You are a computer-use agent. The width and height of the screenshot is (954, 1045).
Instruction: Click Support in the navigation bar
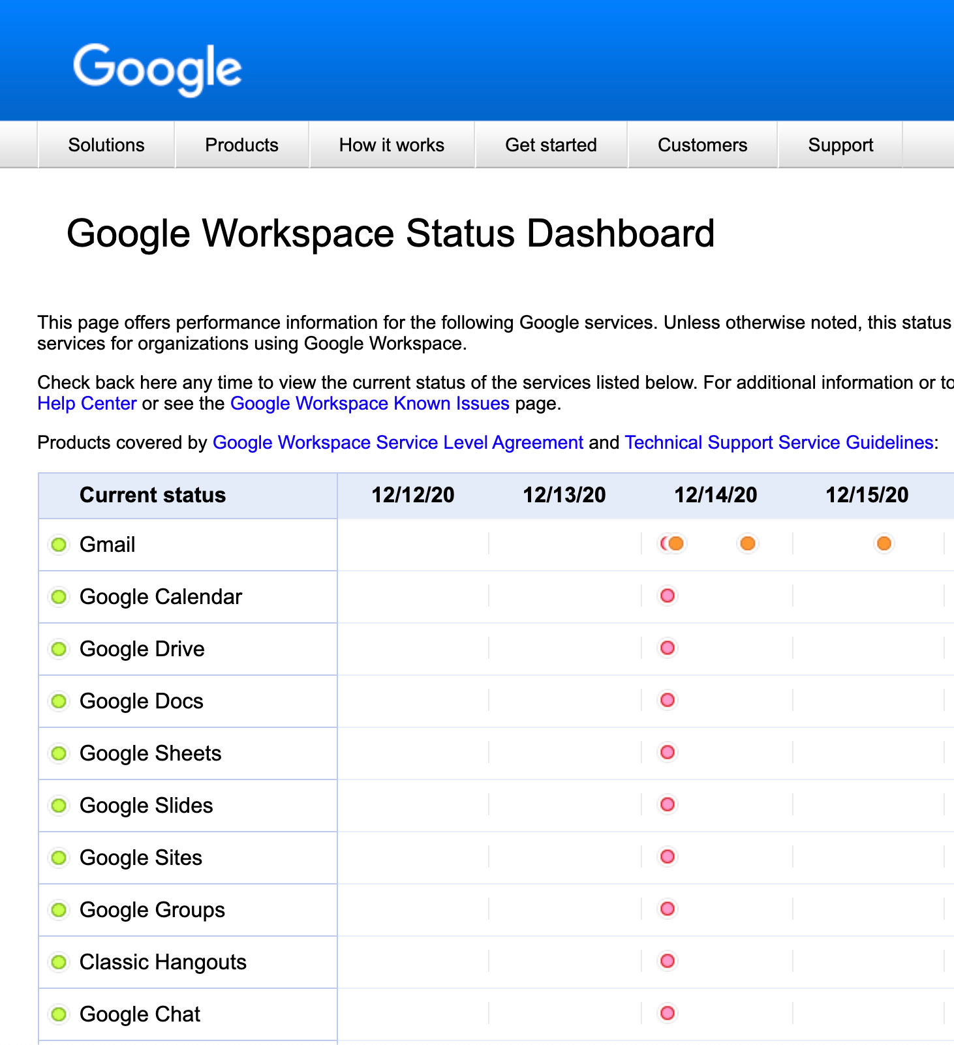(x=840, y=145)
